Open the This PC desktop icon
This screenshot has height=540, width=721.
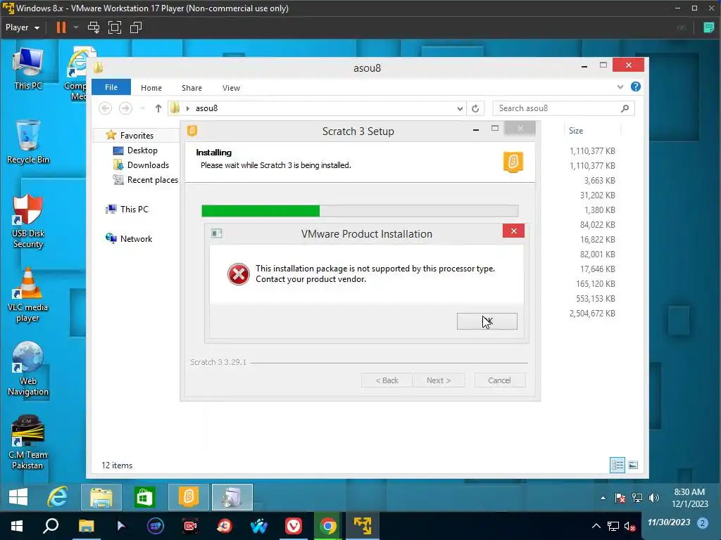(28, 69)
